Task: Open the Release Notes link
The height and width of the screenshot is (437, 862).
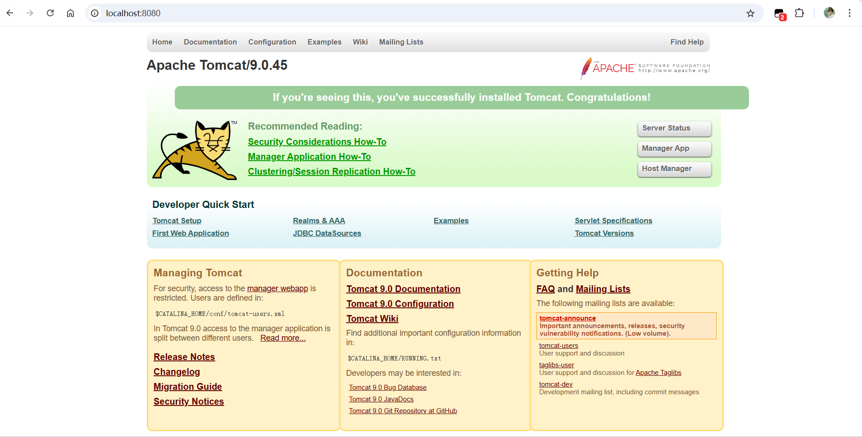Action: coord(184,357)
